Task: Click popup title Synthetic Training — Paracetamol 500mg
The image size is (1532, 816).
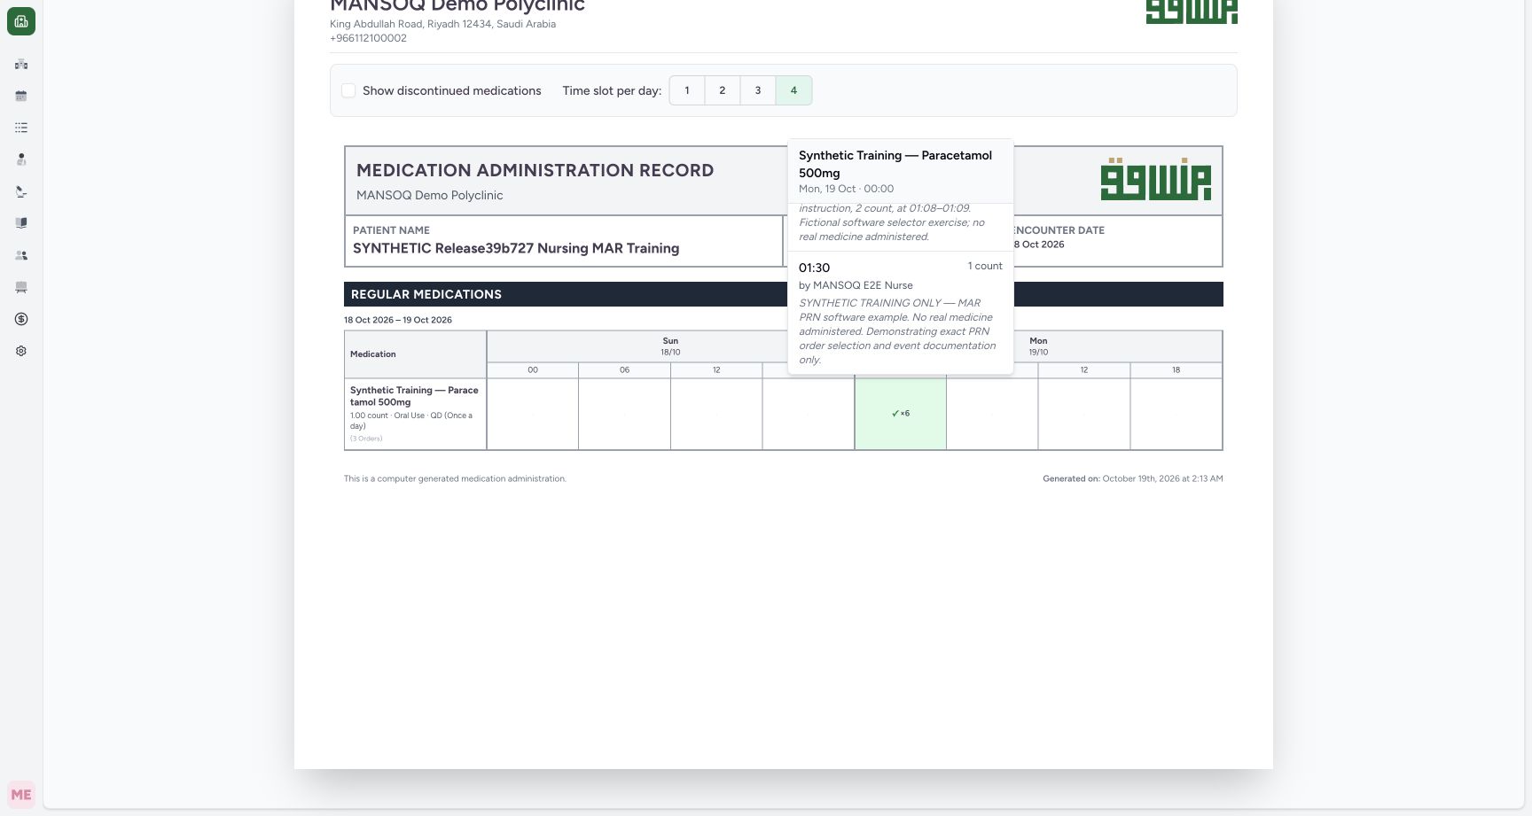Action: pyautogui.click(x=895, y=164)
